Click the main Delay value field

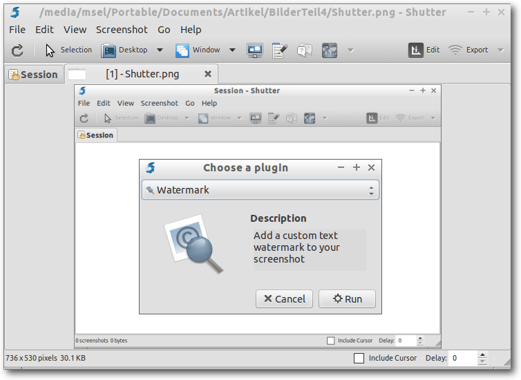[462, 358]
